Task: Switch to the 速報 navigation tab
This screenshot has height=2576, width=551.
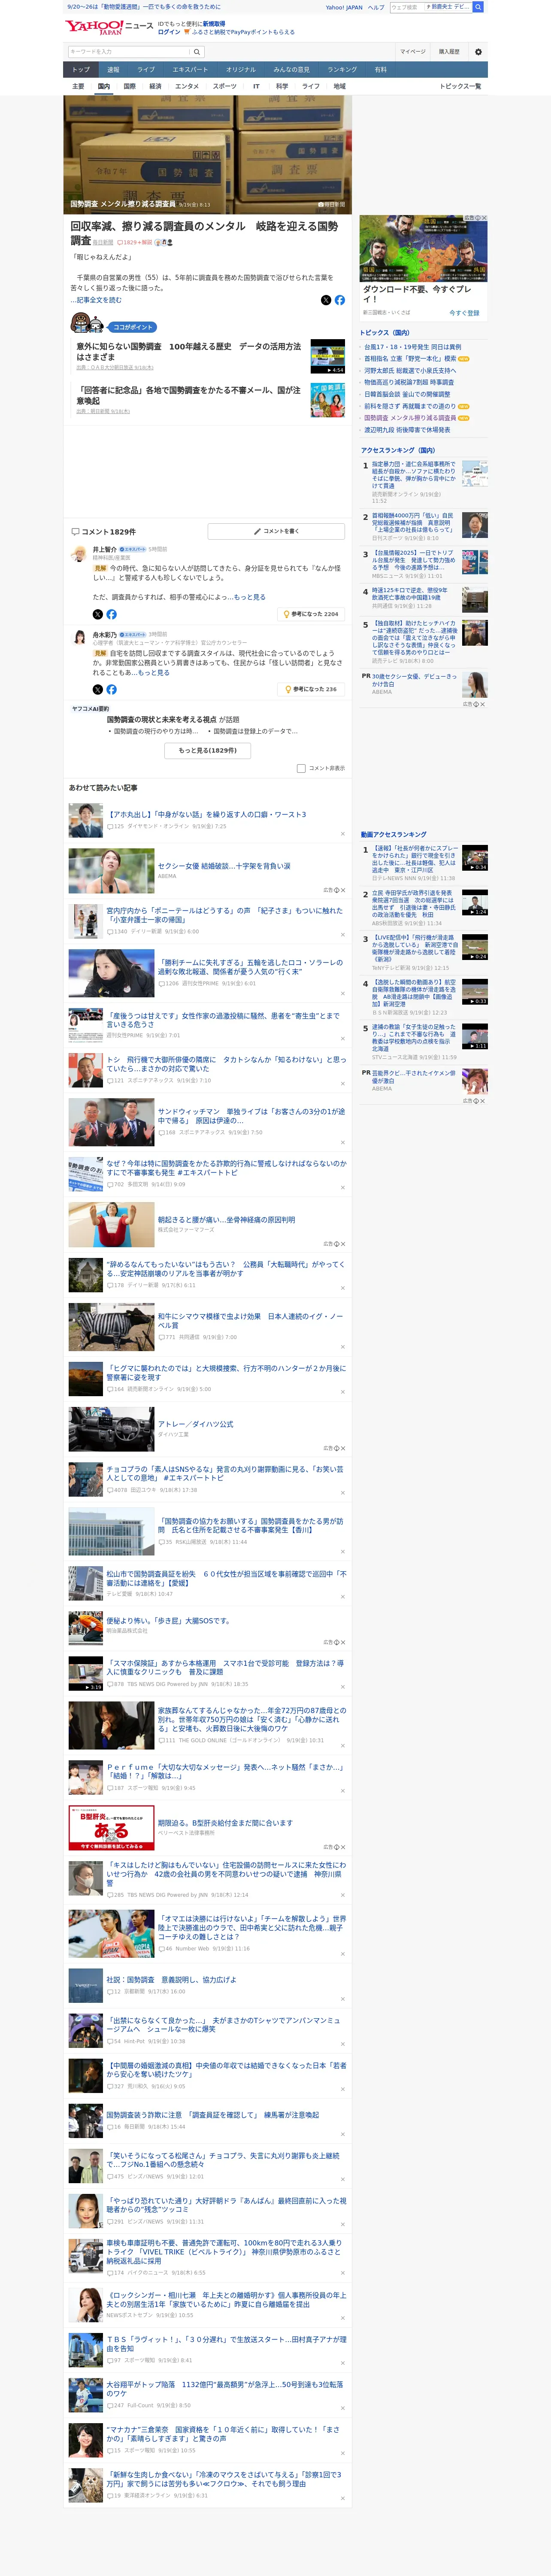Action: click(113, 70)
